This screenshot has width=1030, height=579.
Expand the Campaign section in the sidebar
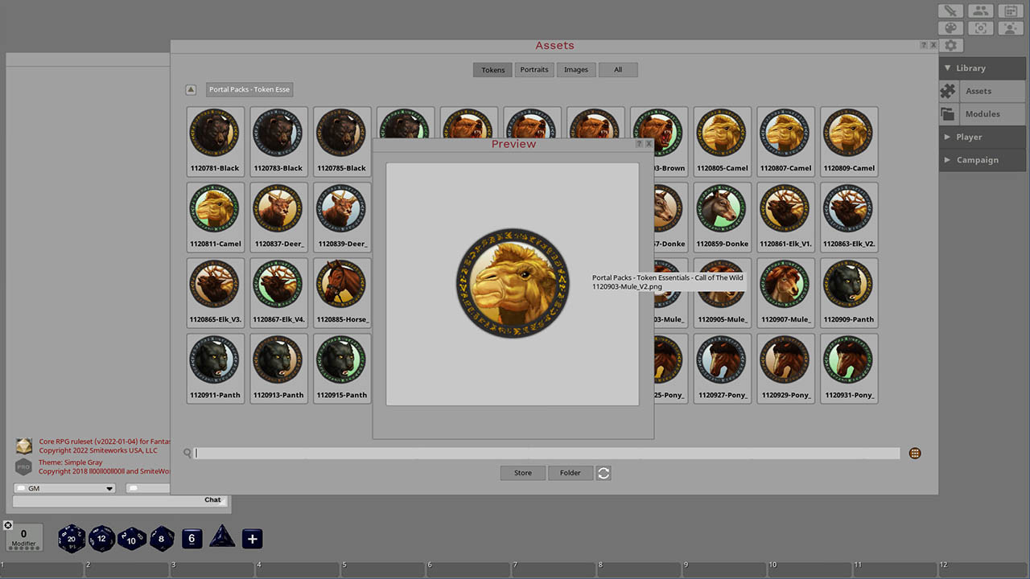tap(976, 159)
